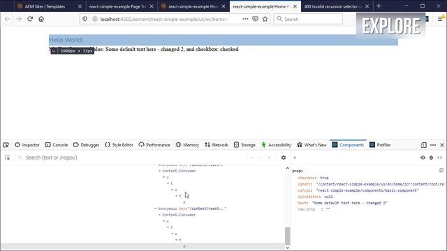Image resolution: width=447 pixels, height=251 pixels.
Task: Close the DevTools panel
Action: (442, 145)
